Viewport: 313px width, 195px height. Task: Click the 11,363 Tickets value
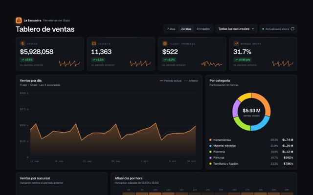[101, 52]
